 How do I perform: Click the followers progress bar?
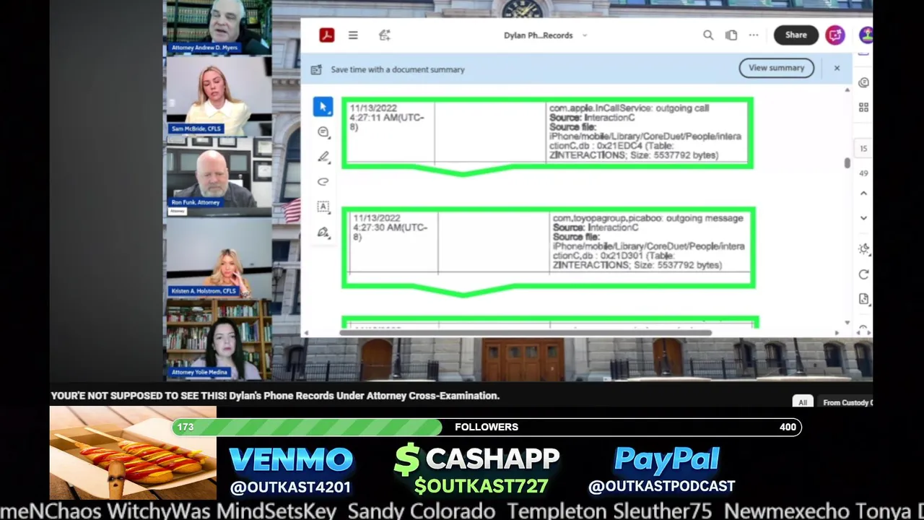[x=487, y=427]
